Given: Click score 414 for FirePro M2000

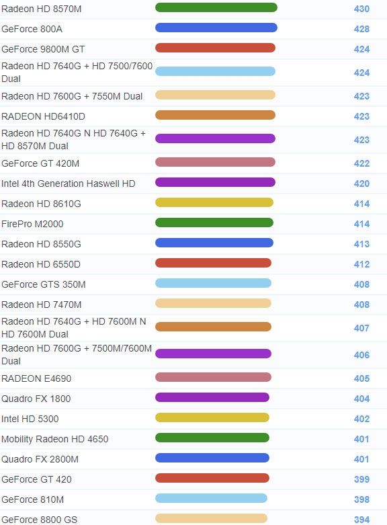Looking at the screenshot, I should [x=361, y=224].
